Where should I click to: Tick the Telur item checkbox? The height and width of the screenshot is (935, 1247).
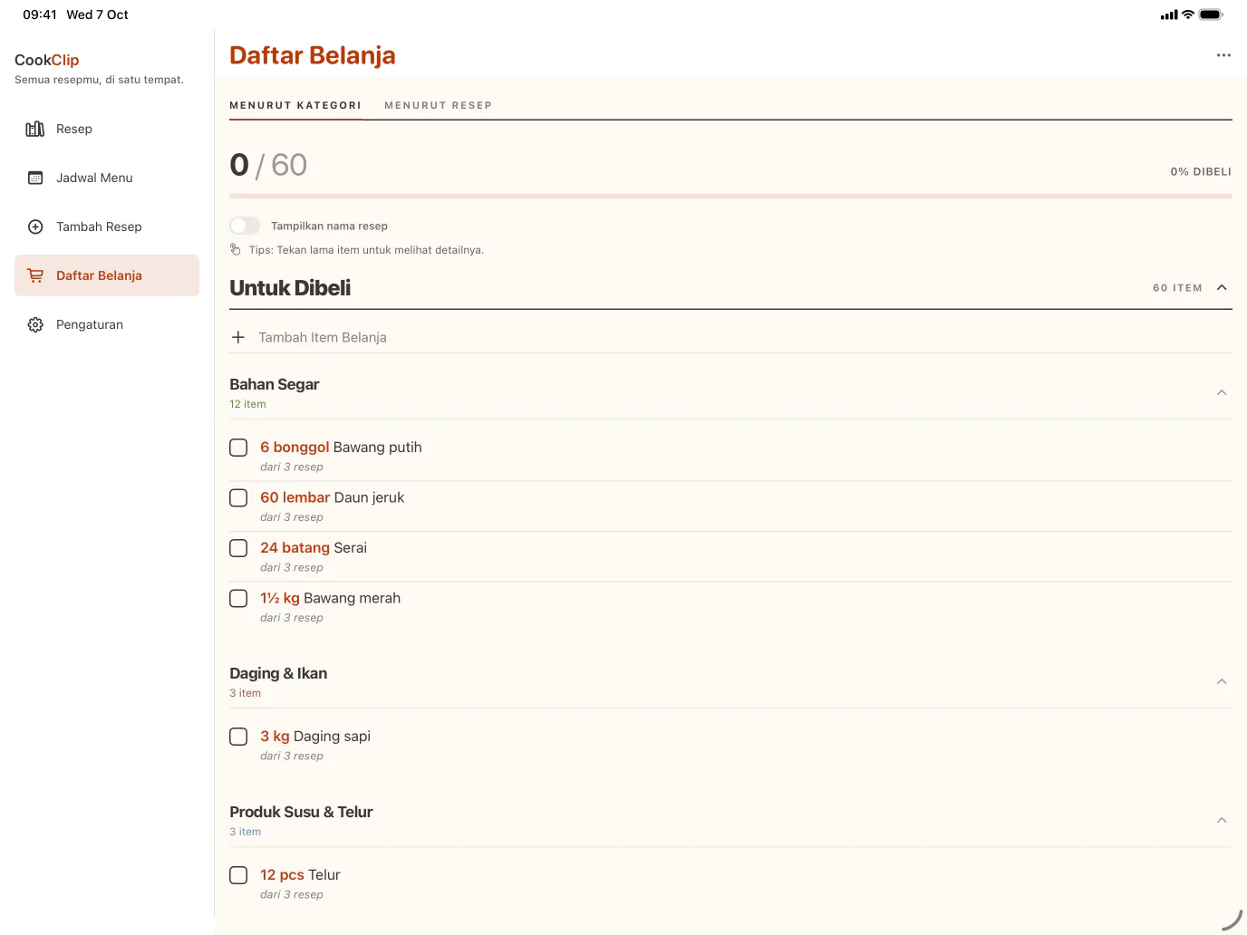238,875
